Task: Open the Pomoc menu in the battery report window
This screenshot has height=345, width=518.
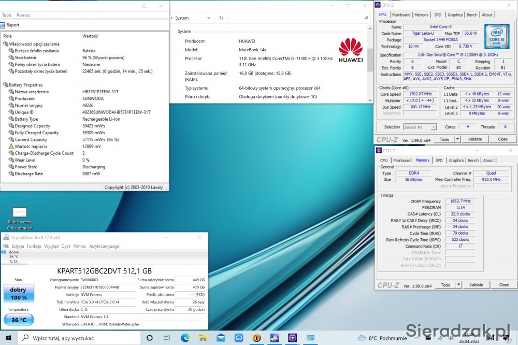Action: click(23, 15)
